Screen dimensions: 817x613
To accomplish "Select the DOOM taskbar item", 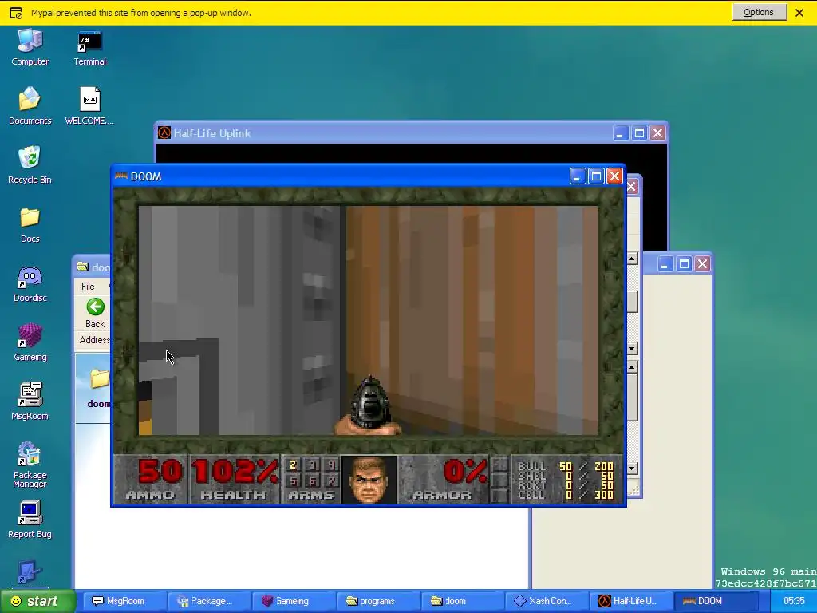I will pyautogui.click(x=716, y=601).
